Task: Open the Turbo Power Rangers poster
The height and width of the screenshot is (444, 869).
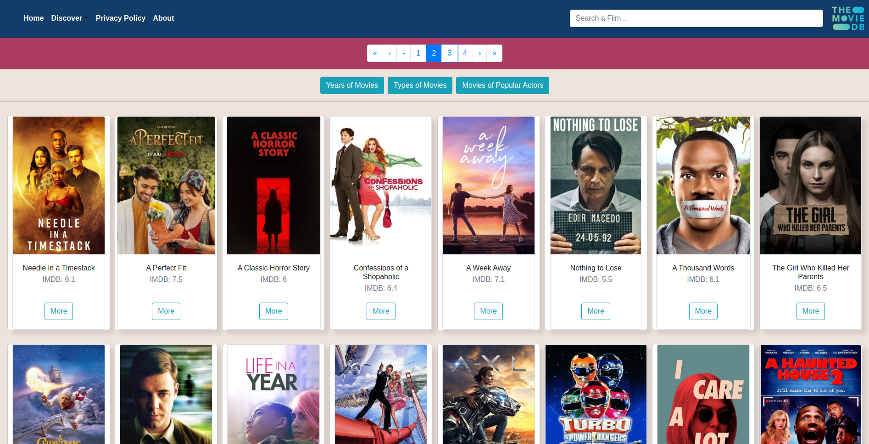Action: point(596,394)
